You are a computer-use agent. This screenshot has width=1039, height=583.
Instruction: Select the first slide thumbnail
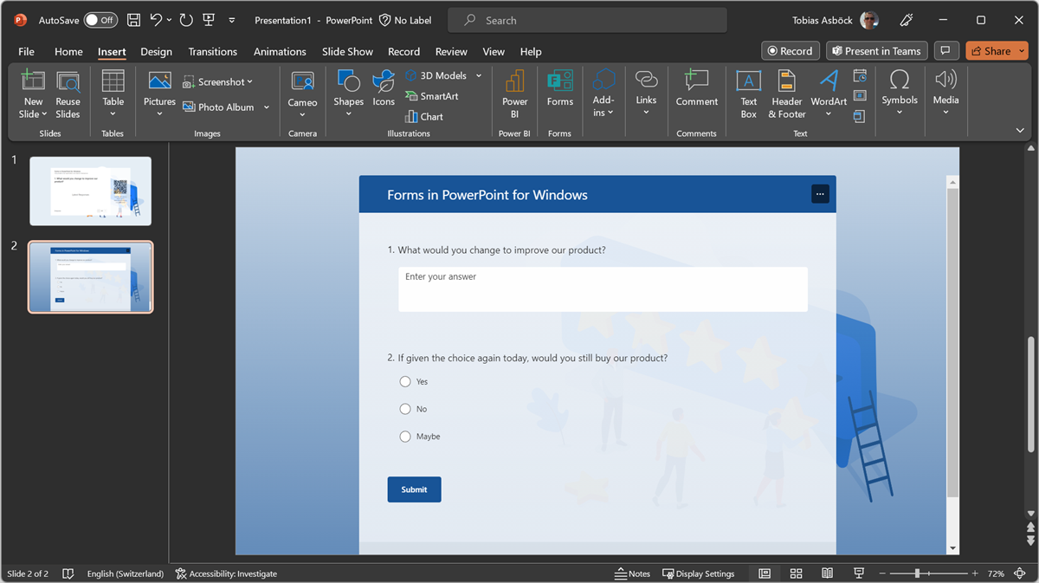click(90, 191)
